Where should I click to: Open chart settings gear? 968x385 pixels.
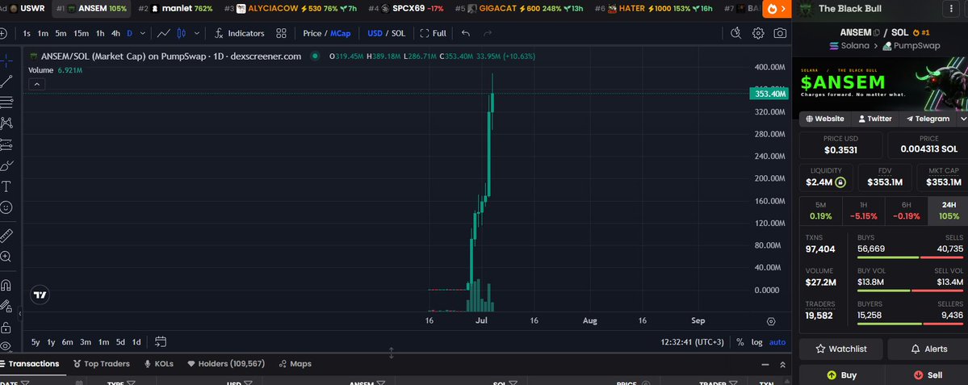(758, 33)
